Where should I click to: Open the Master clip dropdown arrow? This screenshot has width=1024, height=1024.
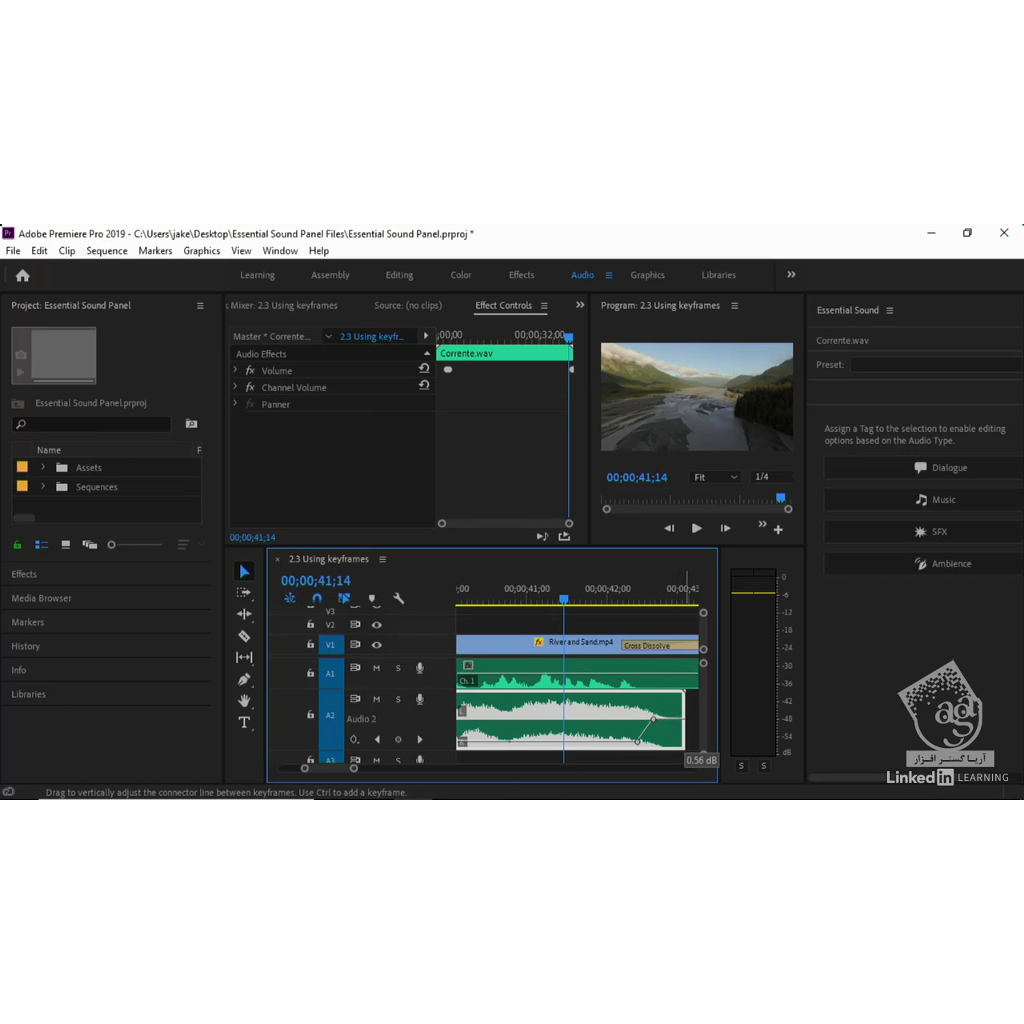328,337
